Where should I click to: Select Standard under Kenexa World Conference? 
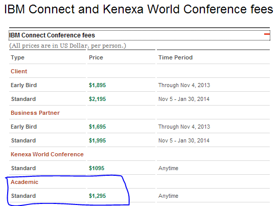pos(24,168)
